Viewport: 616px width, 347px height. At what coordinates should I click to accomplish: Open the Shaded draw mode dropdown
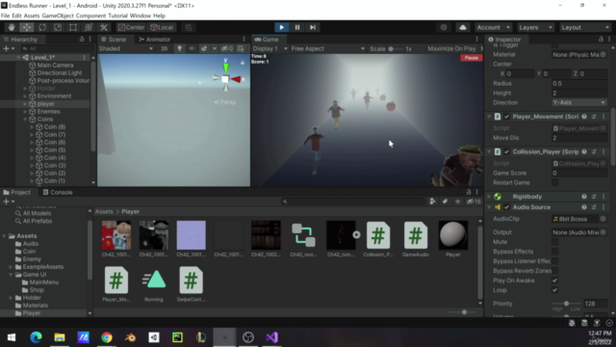[x=126, y=48]
